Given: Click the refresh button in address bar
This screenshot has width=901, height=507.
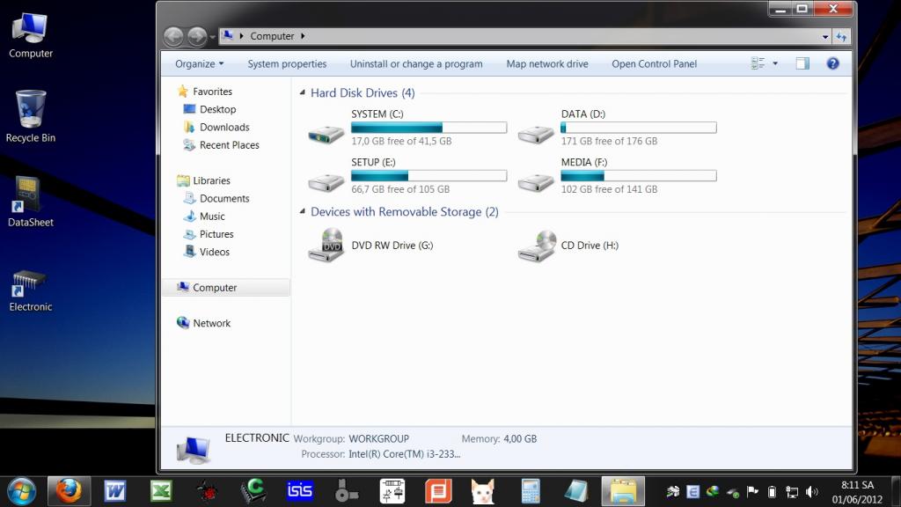Looking at the screenshot, I should tap(841, 37).
